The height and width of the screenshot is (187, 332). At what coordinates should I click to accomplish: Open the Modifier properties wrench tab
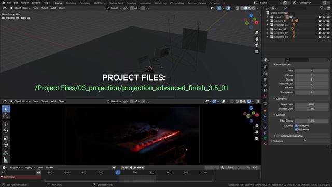pos(265,116)
